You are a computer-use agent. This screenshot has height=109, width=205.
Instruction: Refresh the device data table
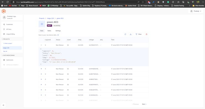(125, 34)
